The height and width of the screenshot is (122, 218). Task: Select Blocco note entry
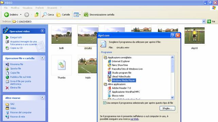[118, 96]
